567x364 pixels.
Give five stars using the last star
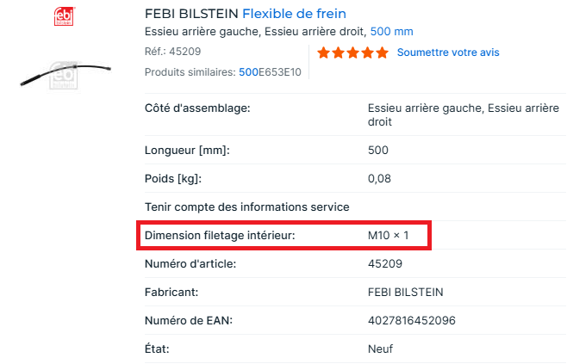click(382, 53)
